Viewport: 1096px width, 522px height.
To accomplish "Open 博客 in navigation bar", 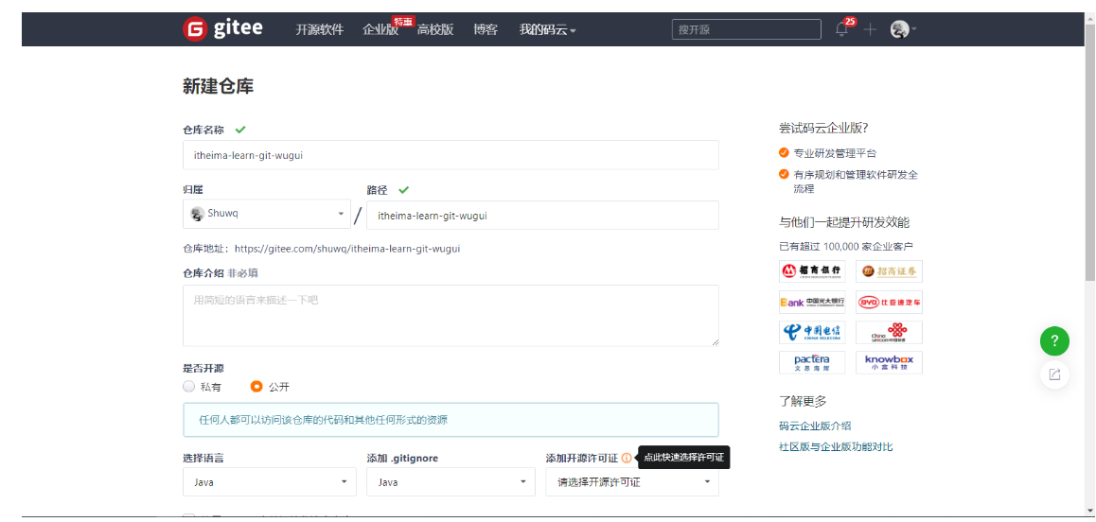I will pos(486,29).
